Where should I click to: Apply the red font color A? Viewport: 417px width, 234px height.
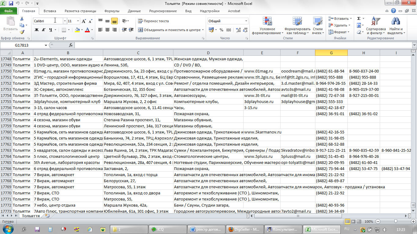87,30
